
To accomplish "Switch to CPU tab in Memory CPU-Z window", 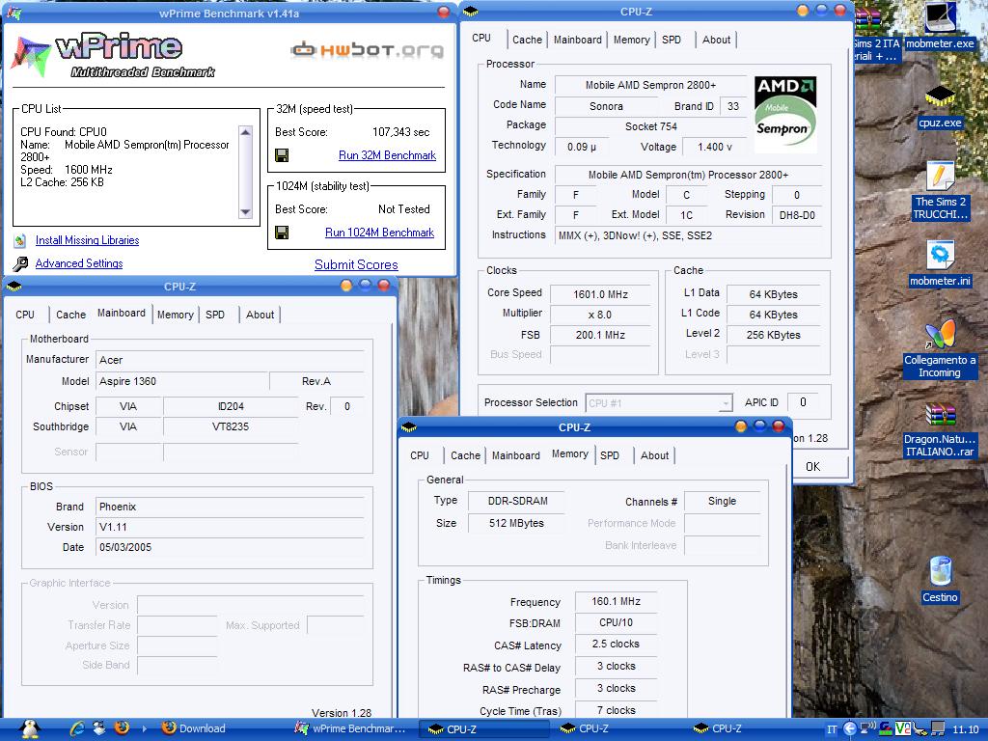I will pos(420,455).
